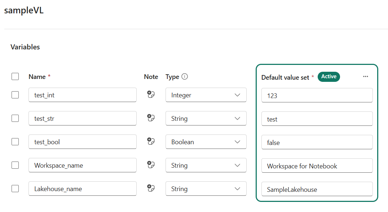Viewport: 388px width, 212px height.
Task: Toggle the select-all variables checkbox
Action: 15,76
